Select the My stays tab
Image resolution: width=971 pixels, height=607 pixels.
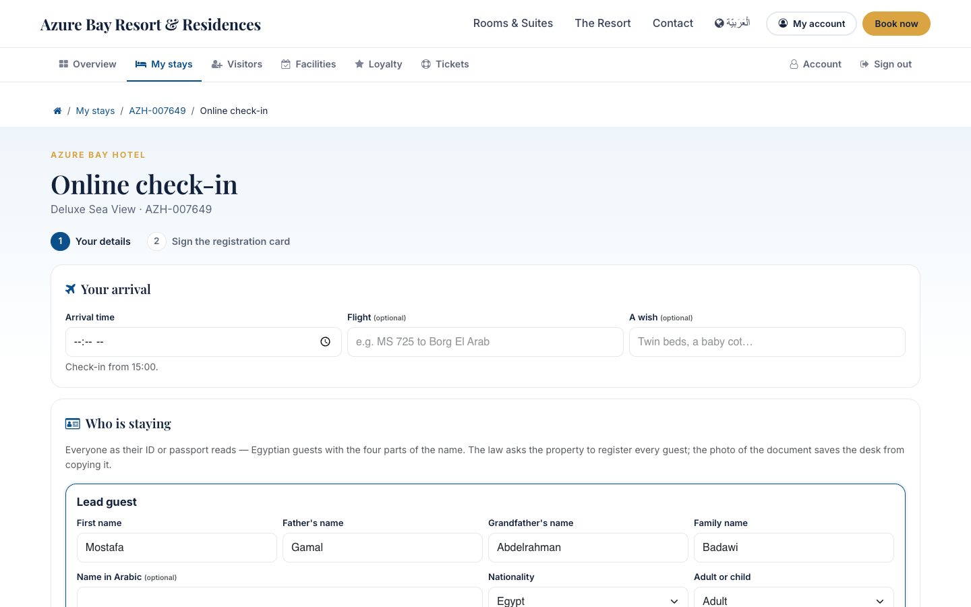[x=164, y=64]
